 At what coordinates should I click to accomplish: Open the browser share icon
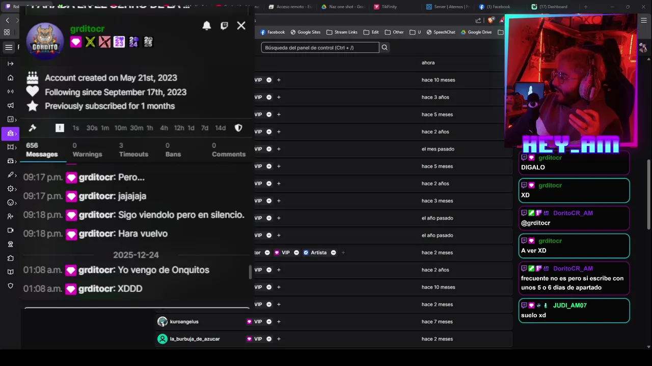[478, 20]
